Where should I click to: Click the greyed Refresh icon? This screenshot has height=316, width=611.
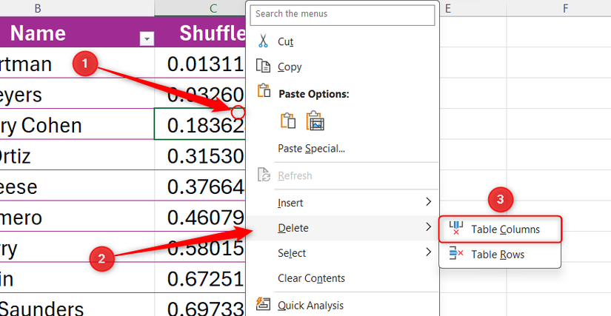[264, 175]
